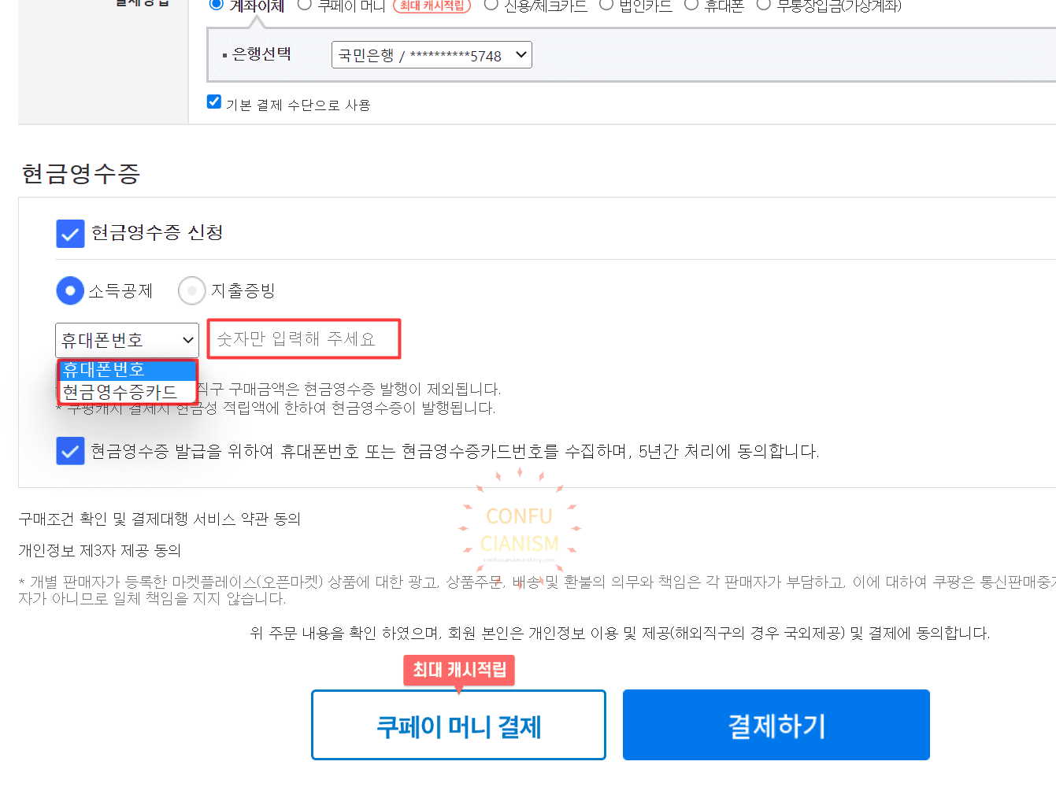Select 소득공제 radio option
Image resolution: width=1056 pixels, height=802 pixels.
point(70,290)
